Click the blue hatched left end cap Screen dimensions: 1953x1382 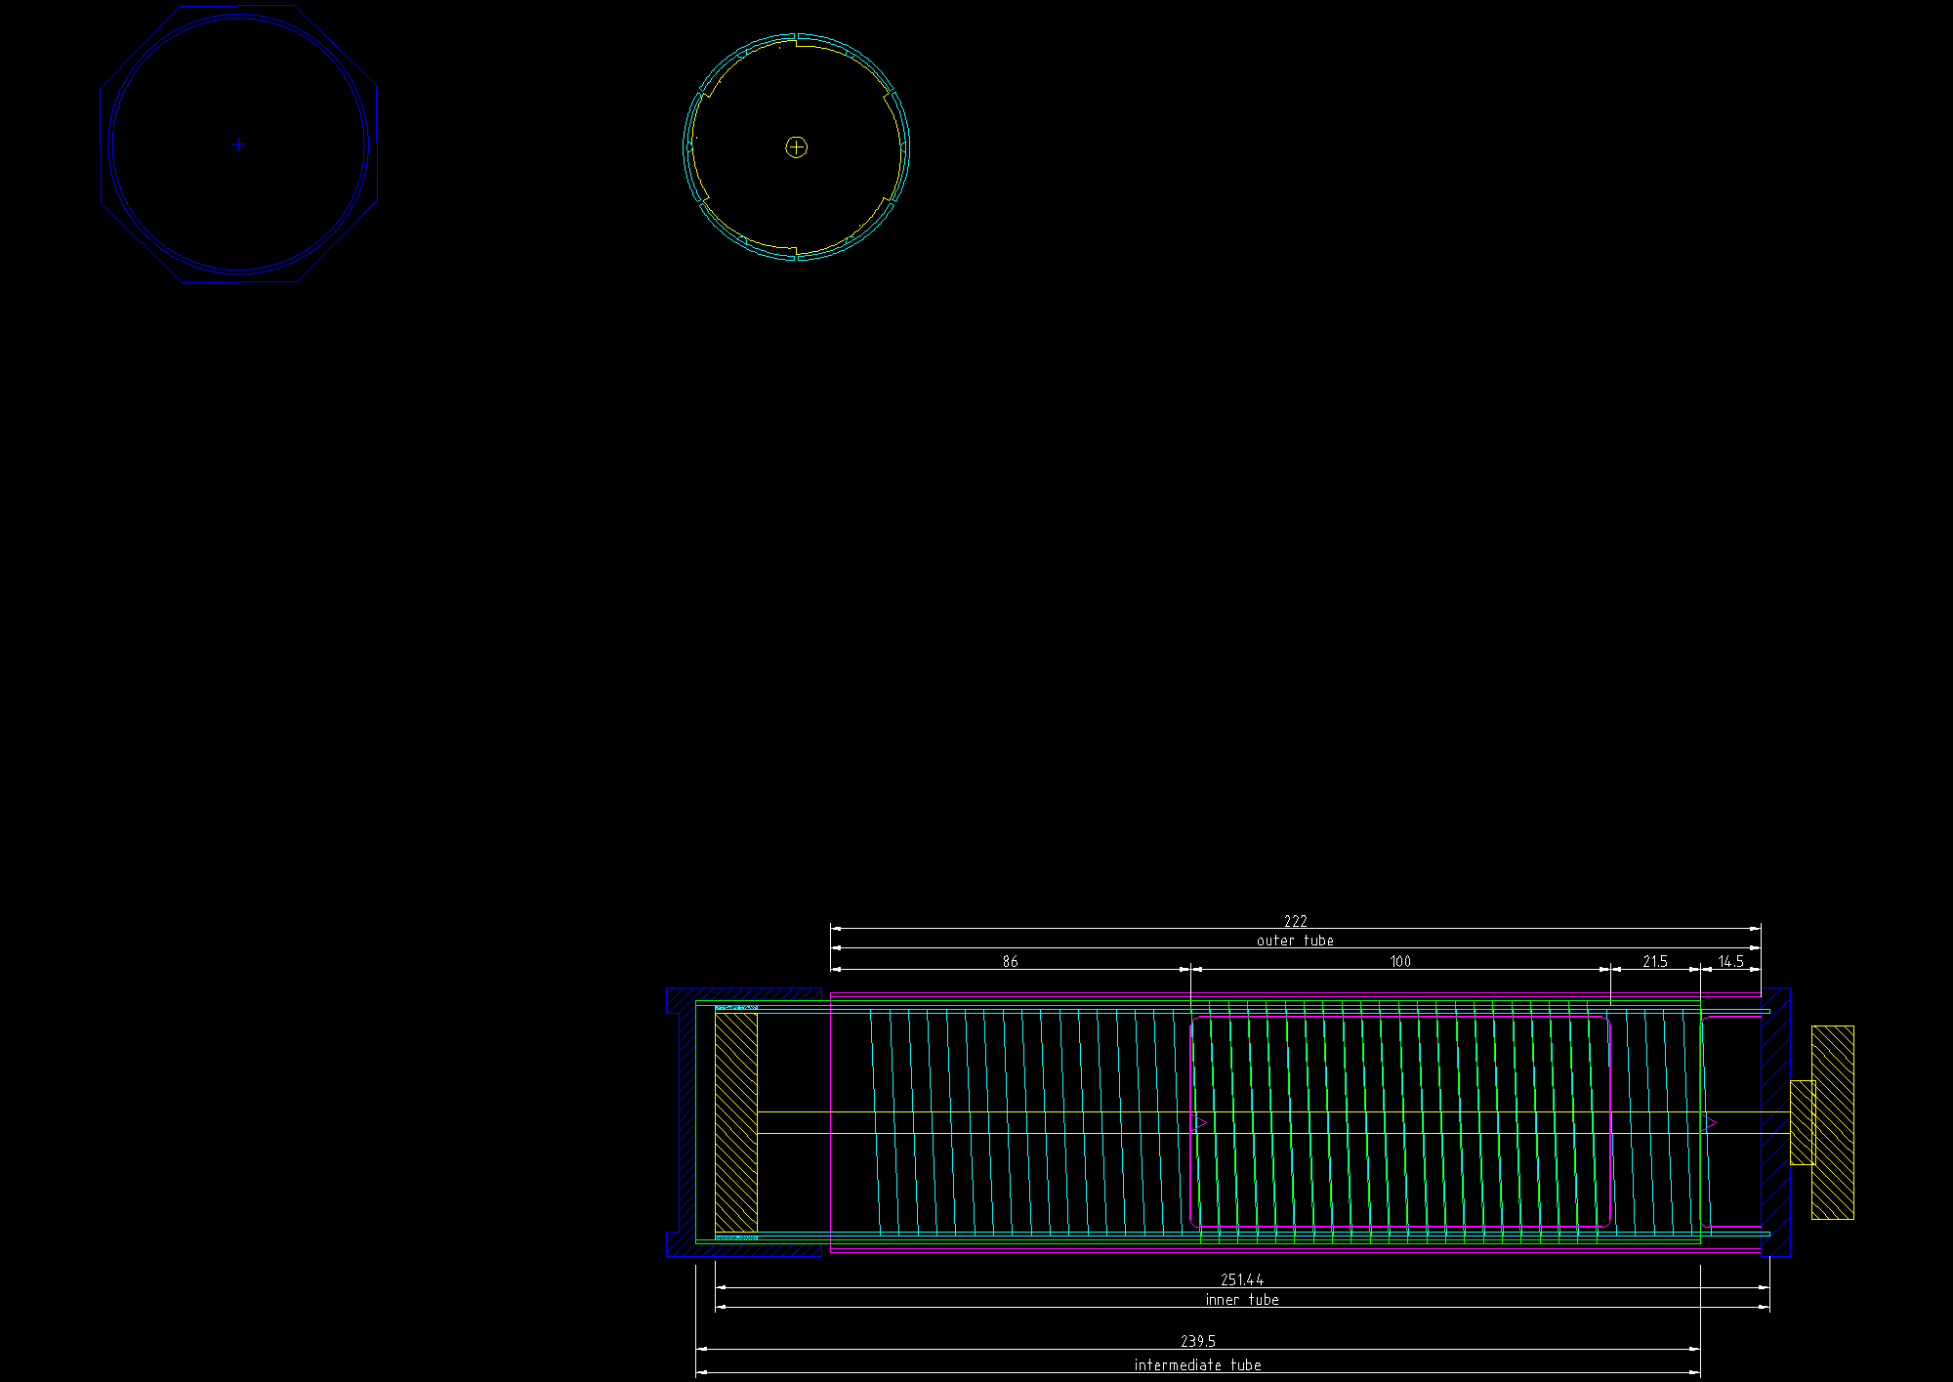tap(686, 1122)
